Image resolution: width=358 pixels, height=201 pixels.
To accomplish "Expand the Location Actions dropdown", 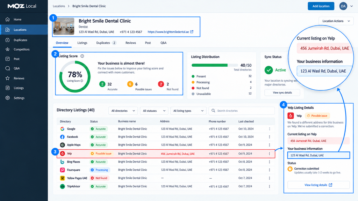I will (336, 21).
